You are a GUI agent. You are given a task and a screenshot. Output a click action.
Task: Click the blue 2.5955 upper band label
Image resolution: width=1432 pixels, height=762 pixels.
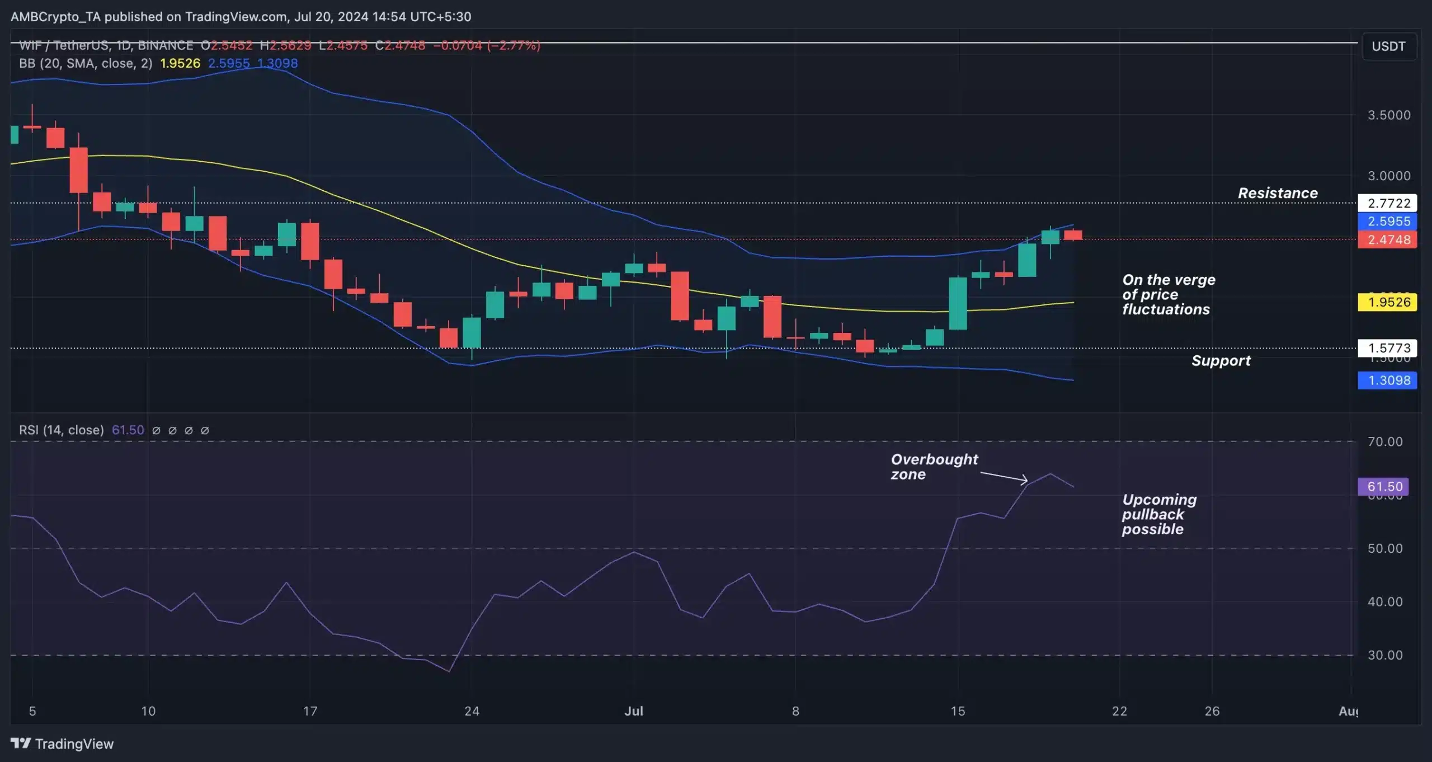tap(1387, 221)
